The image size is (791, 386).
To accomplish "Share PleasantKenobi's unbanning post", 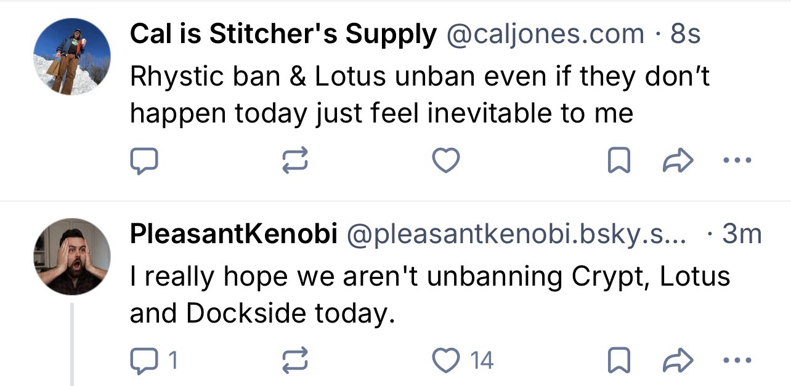I will (x=677, y=360).
